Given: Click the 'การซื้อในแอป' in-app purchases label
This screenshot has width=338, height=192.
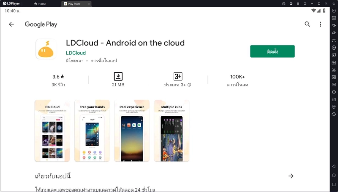Looking at the screenshot, I should tap(104, 61).
